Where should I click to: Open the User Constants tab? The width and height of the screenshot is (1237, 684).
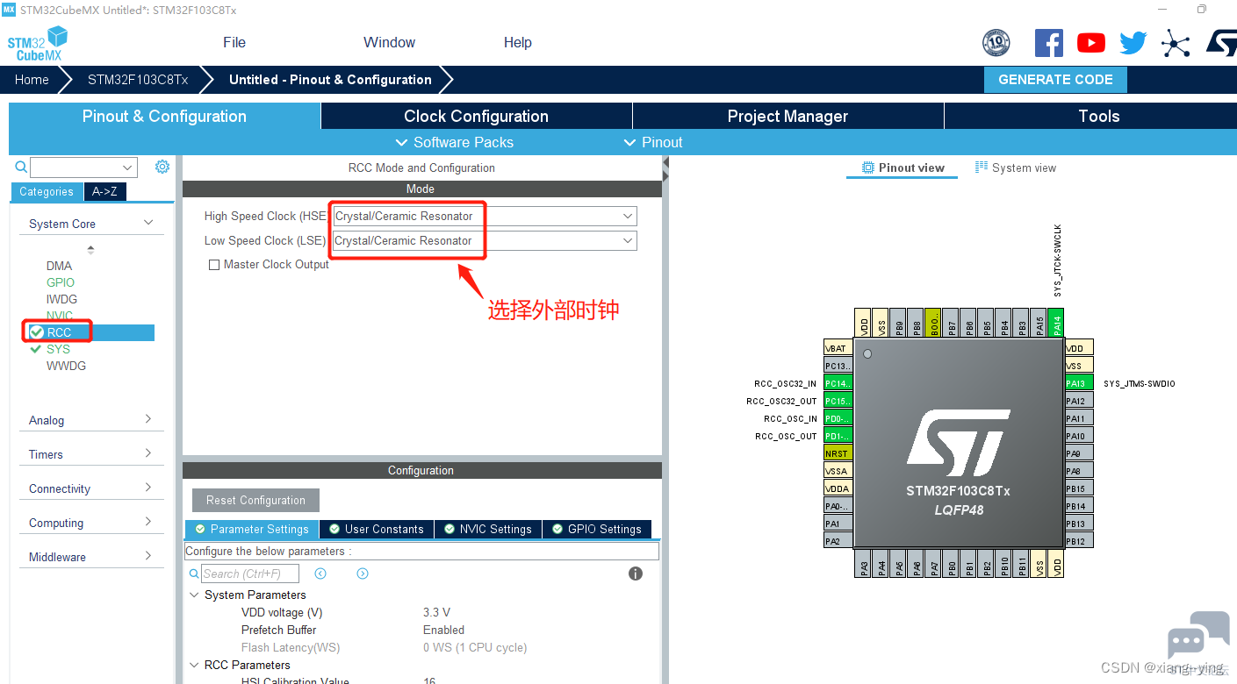[376, 529]
